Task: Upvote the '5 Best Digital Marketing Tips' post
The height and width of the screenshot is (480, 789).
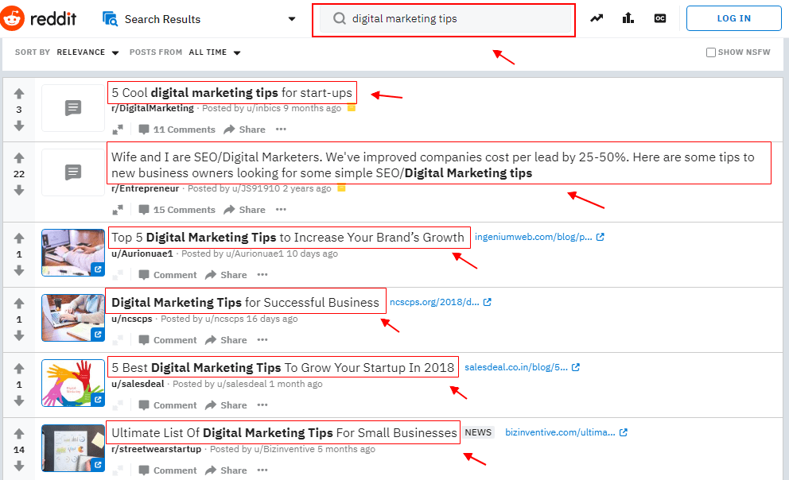Action: pyautogui.click(x=19, y=369)
